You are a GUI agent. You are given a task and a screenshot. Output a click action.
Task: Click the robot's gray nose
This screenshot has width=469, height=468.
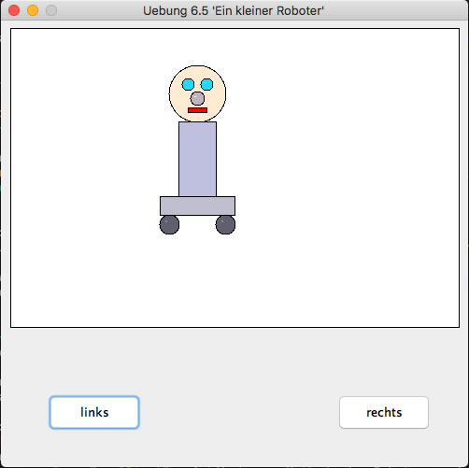tap(197, 99)
